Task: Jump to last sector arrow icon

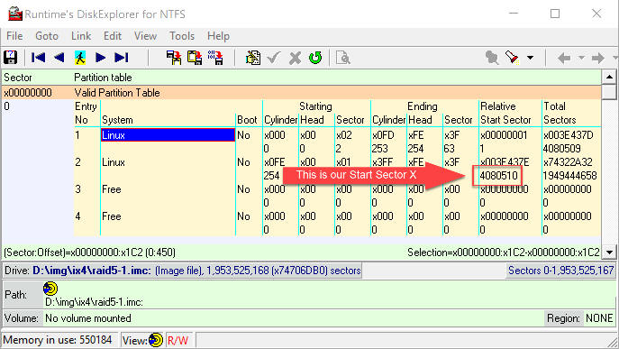Action: pyautogui.click(x=122, y=58)
